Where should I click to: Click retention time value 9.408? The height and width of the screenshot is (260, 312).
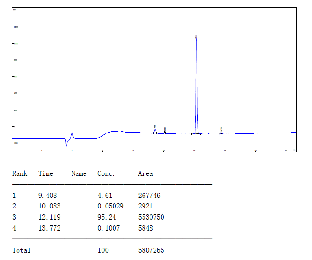pyautogui.click(x=48, y=196)
